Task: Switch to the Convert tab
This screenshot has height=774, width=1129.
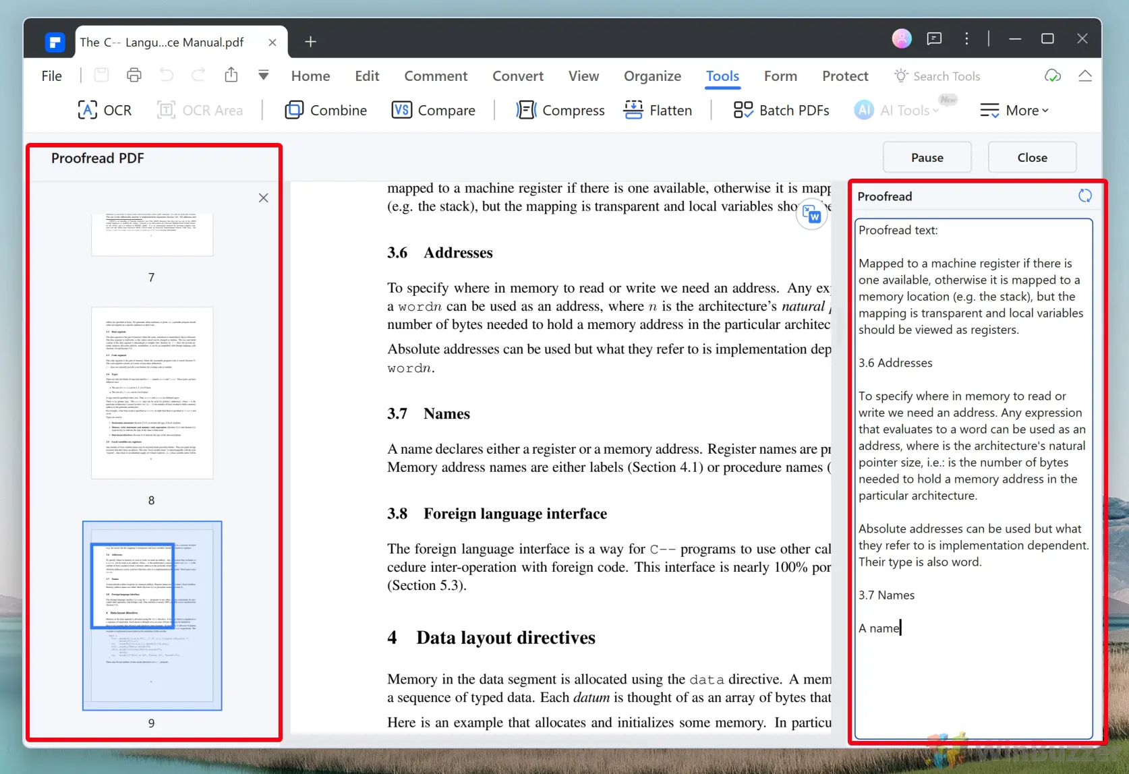Action: (x=517, y=76)
